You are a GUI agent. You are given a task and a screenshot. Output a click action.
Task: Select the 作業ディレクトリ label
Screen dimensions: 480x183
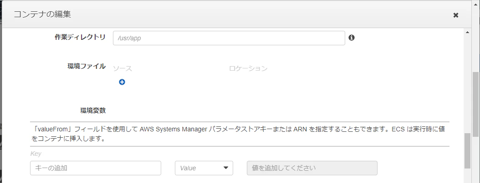pos(80,37)
